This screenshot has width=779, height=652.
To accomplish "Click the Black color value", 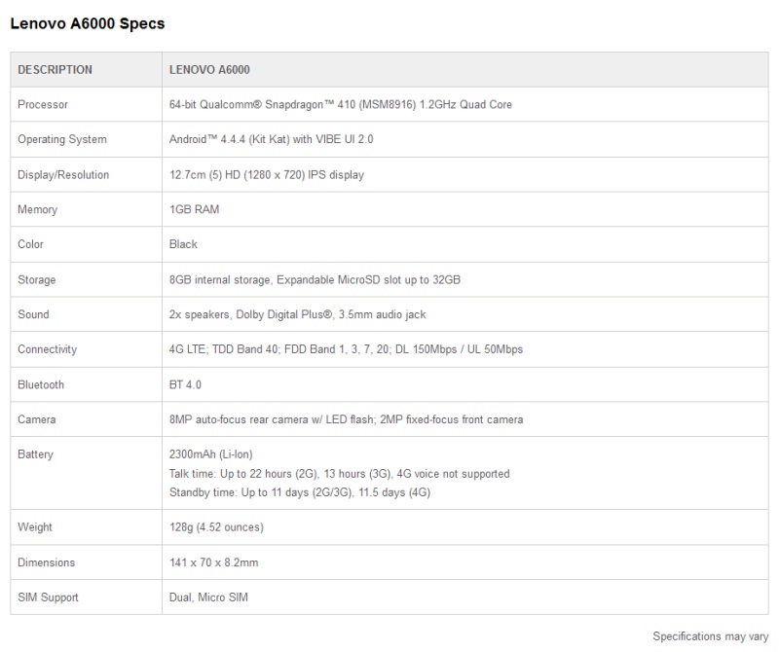I will click(183, 244).
